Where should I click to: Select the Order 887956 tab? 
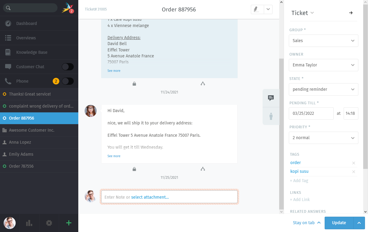39,118
